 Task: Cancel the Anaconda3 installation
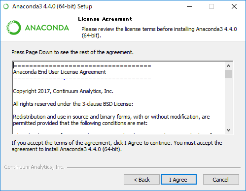pos(221,180)
